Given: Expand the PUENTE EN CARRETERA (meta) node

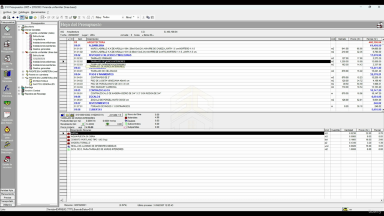Looking at the screenshot, I should pyautogui.click(x=23, y=71).
